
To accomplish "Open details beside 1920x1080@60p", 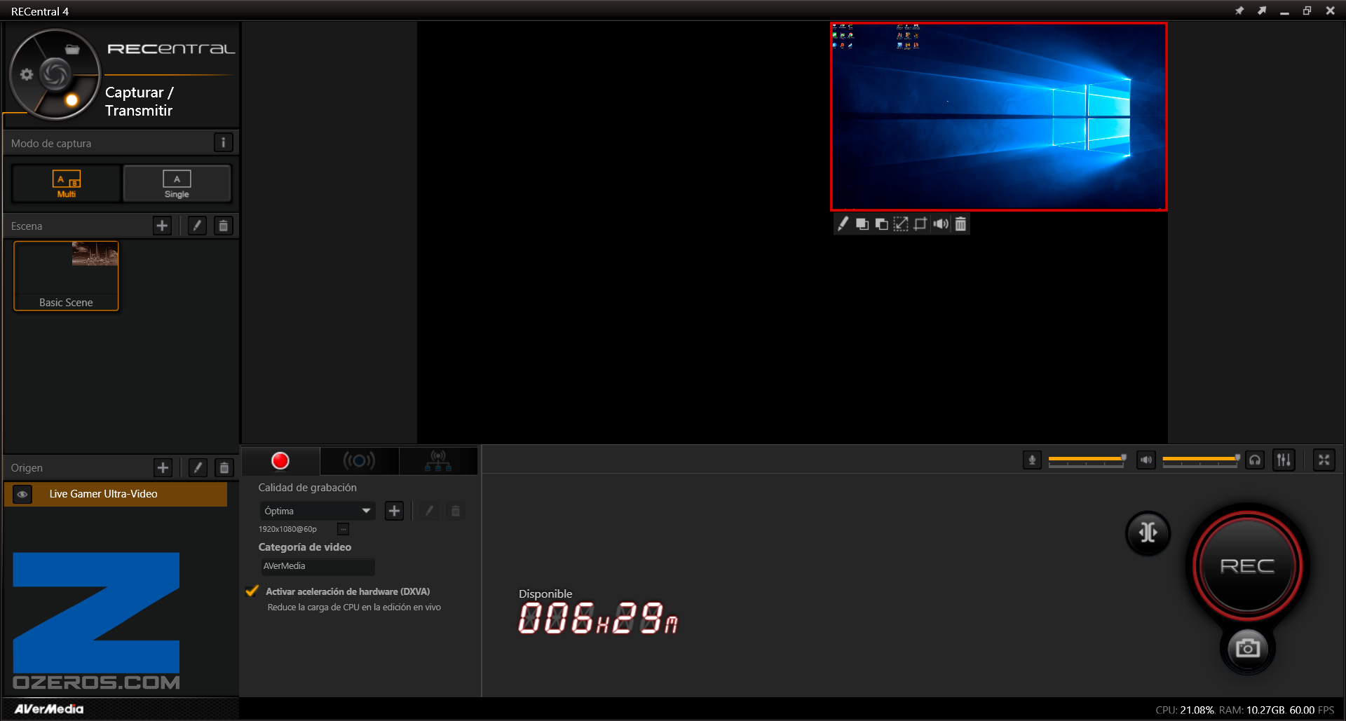I will (343, 529).
